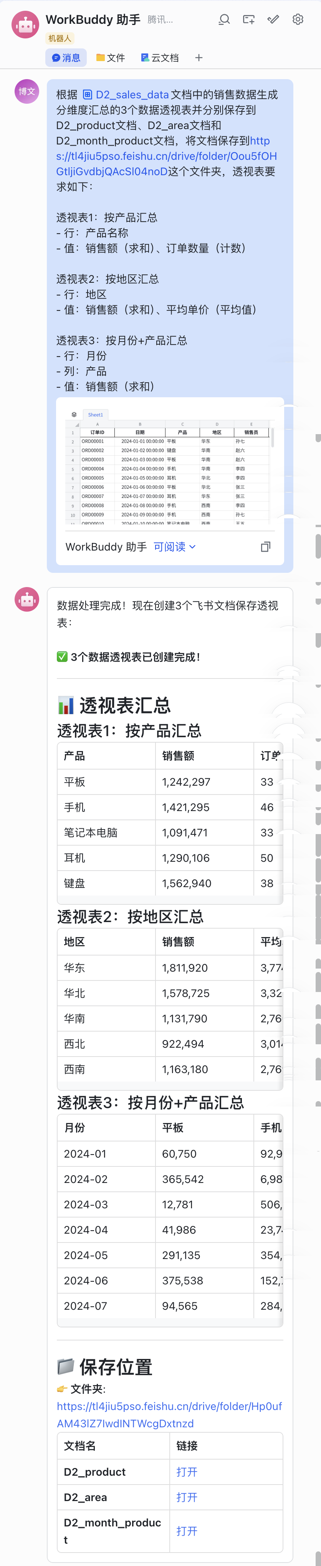Click the expand icon on spreadsheet preview card
321x1566 pixels.
pos(266,546)
